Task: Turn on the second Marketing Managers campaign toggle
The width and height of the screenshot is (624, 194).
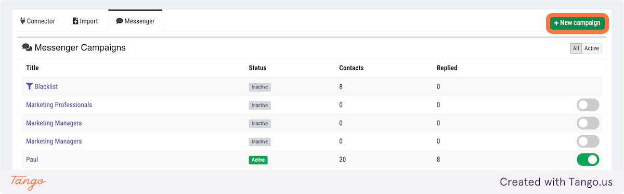Action: pyautogui.click(x=588, y=141)
